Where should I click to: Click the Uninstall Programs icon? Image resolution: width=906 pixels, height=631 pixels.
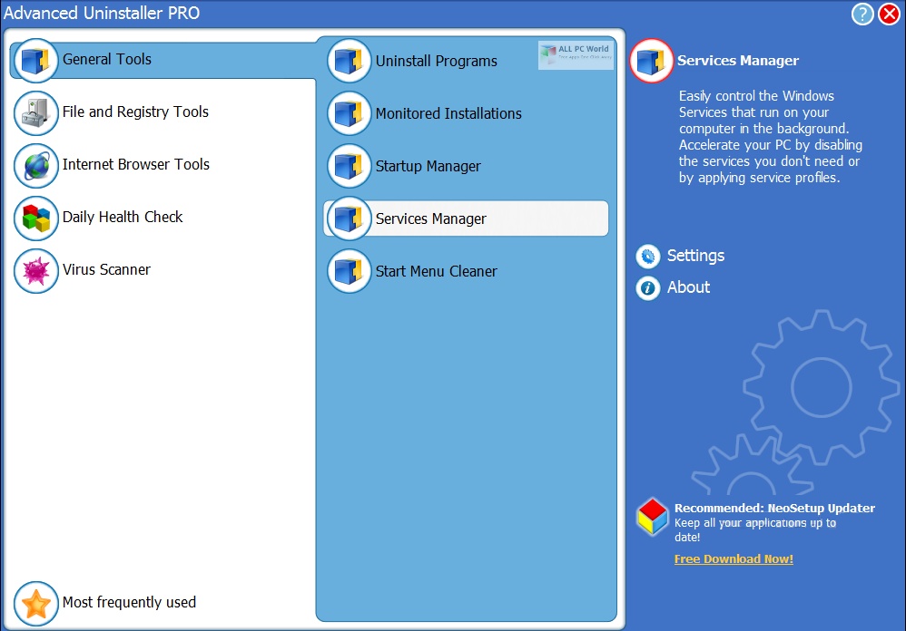[x=349, y=61]
